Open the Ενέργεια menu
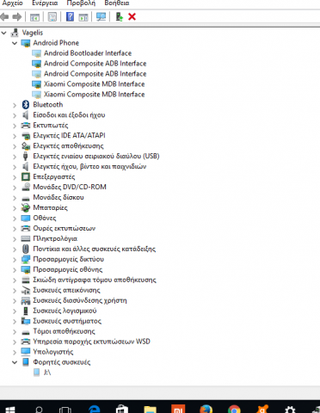 click(45, 3)
